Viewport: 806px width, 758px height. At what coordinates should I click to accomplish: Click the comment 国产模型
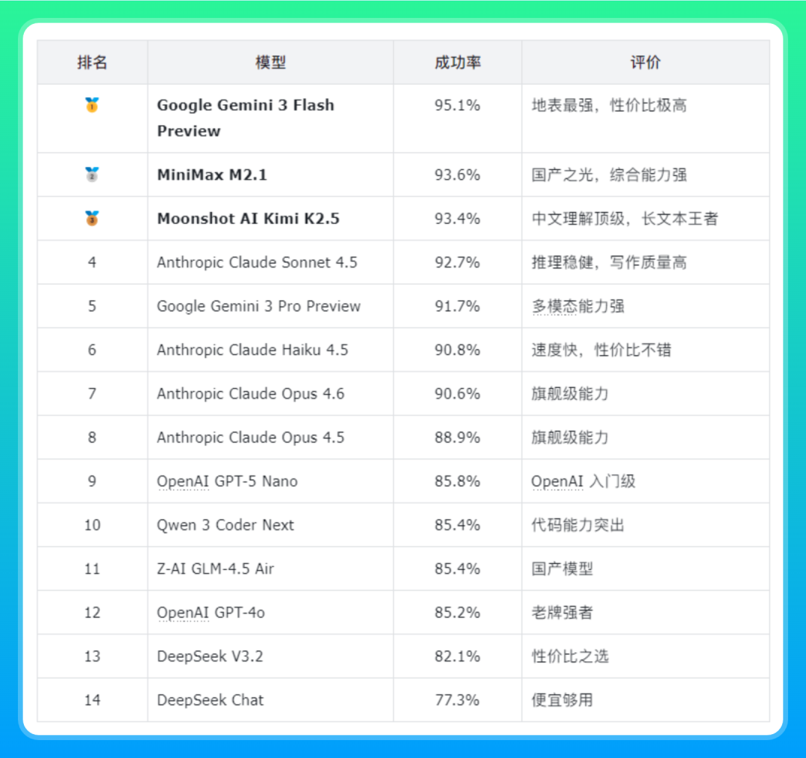(x=563, y=569)
